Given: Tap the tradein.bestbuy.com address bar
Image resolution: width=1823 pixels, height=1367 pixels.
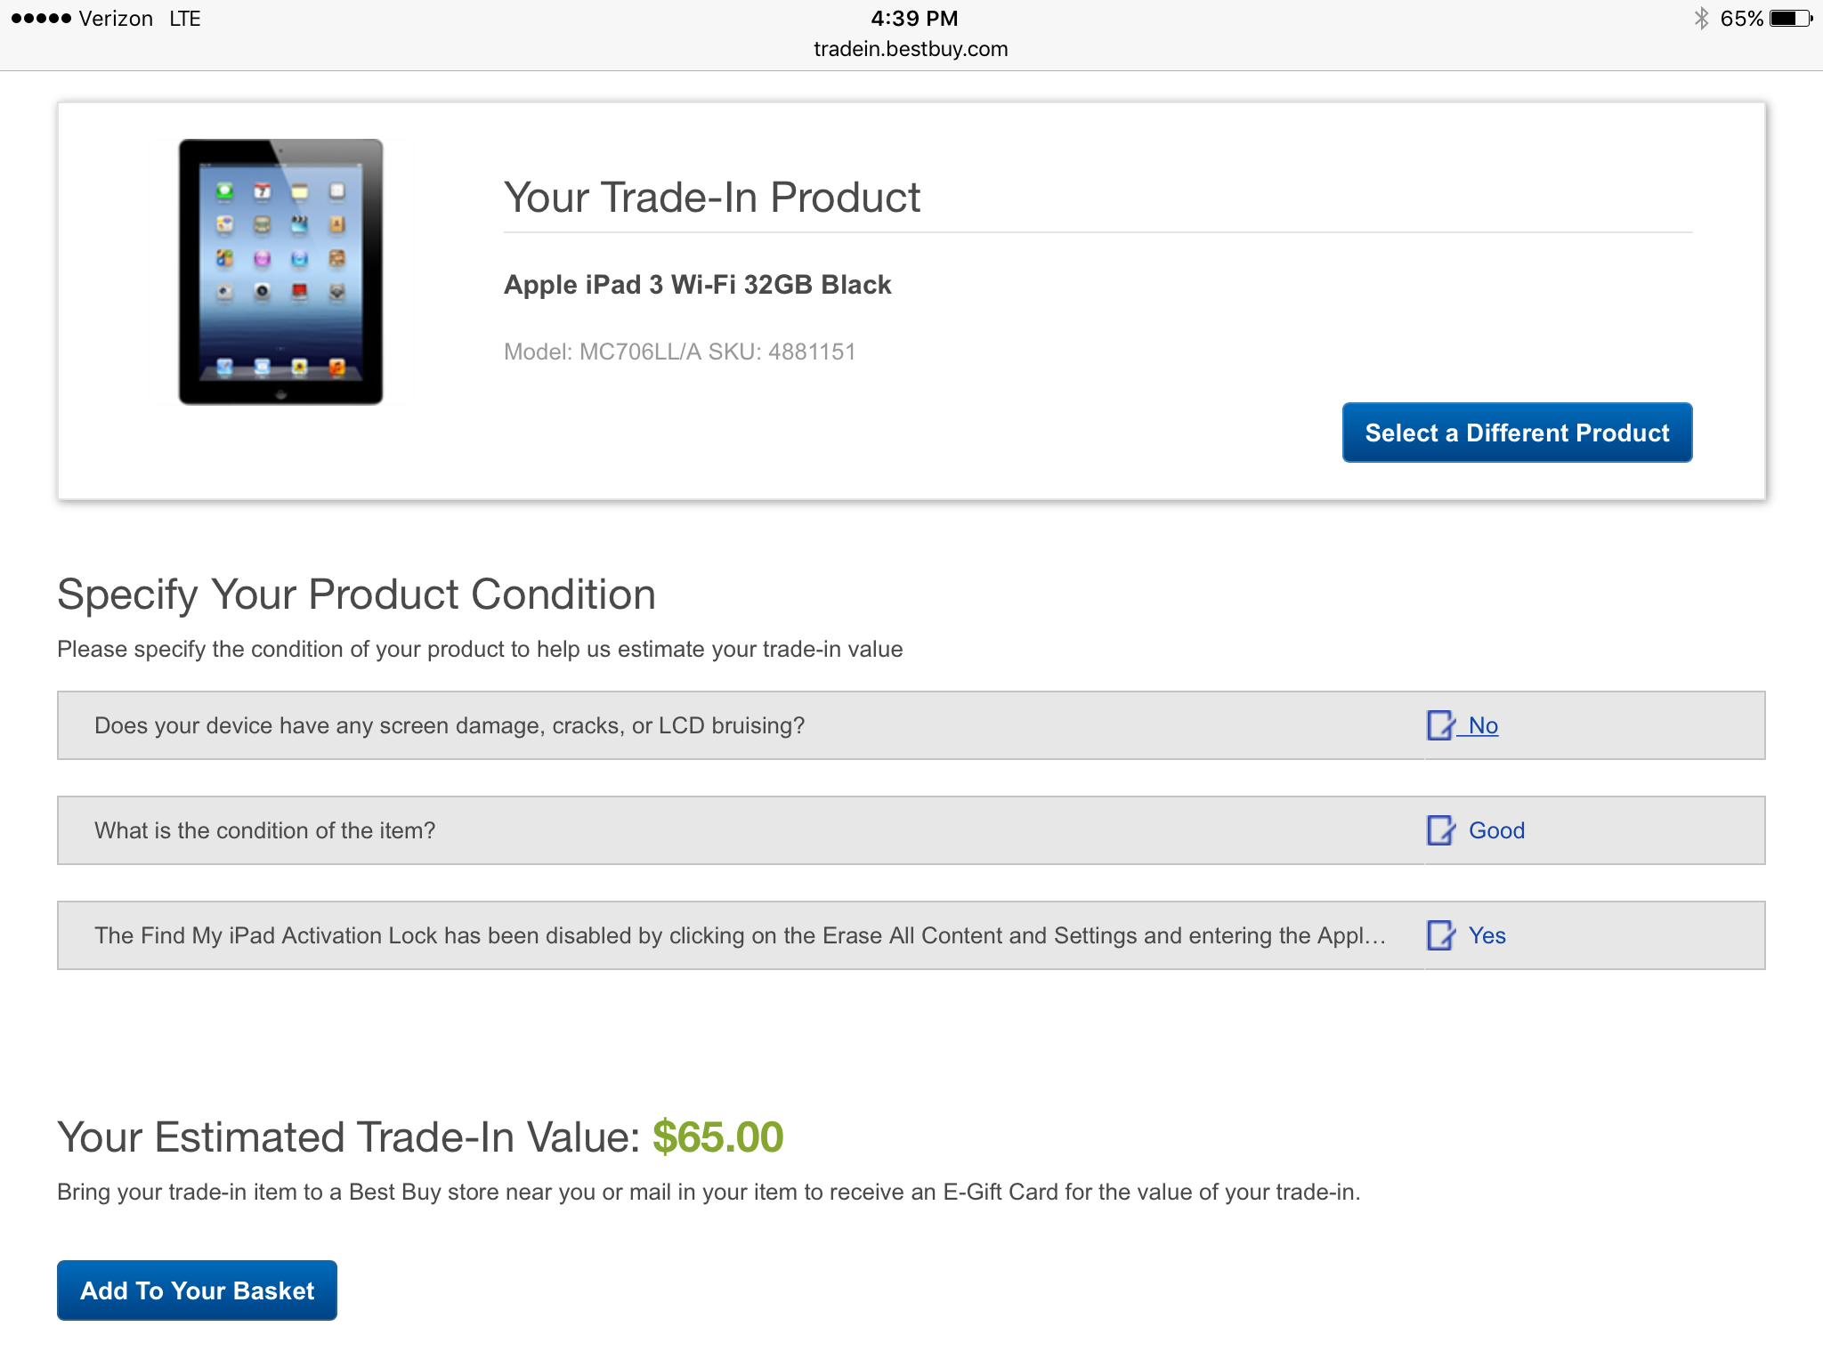Looking at the screenshot, I should (x=911, y=49).
